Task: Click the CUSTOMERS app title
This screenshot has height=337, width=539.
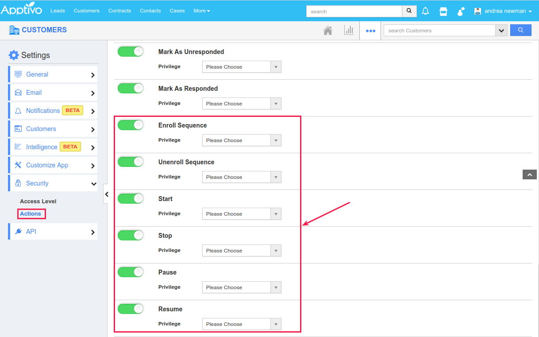Action: click(x=44, y=30)
